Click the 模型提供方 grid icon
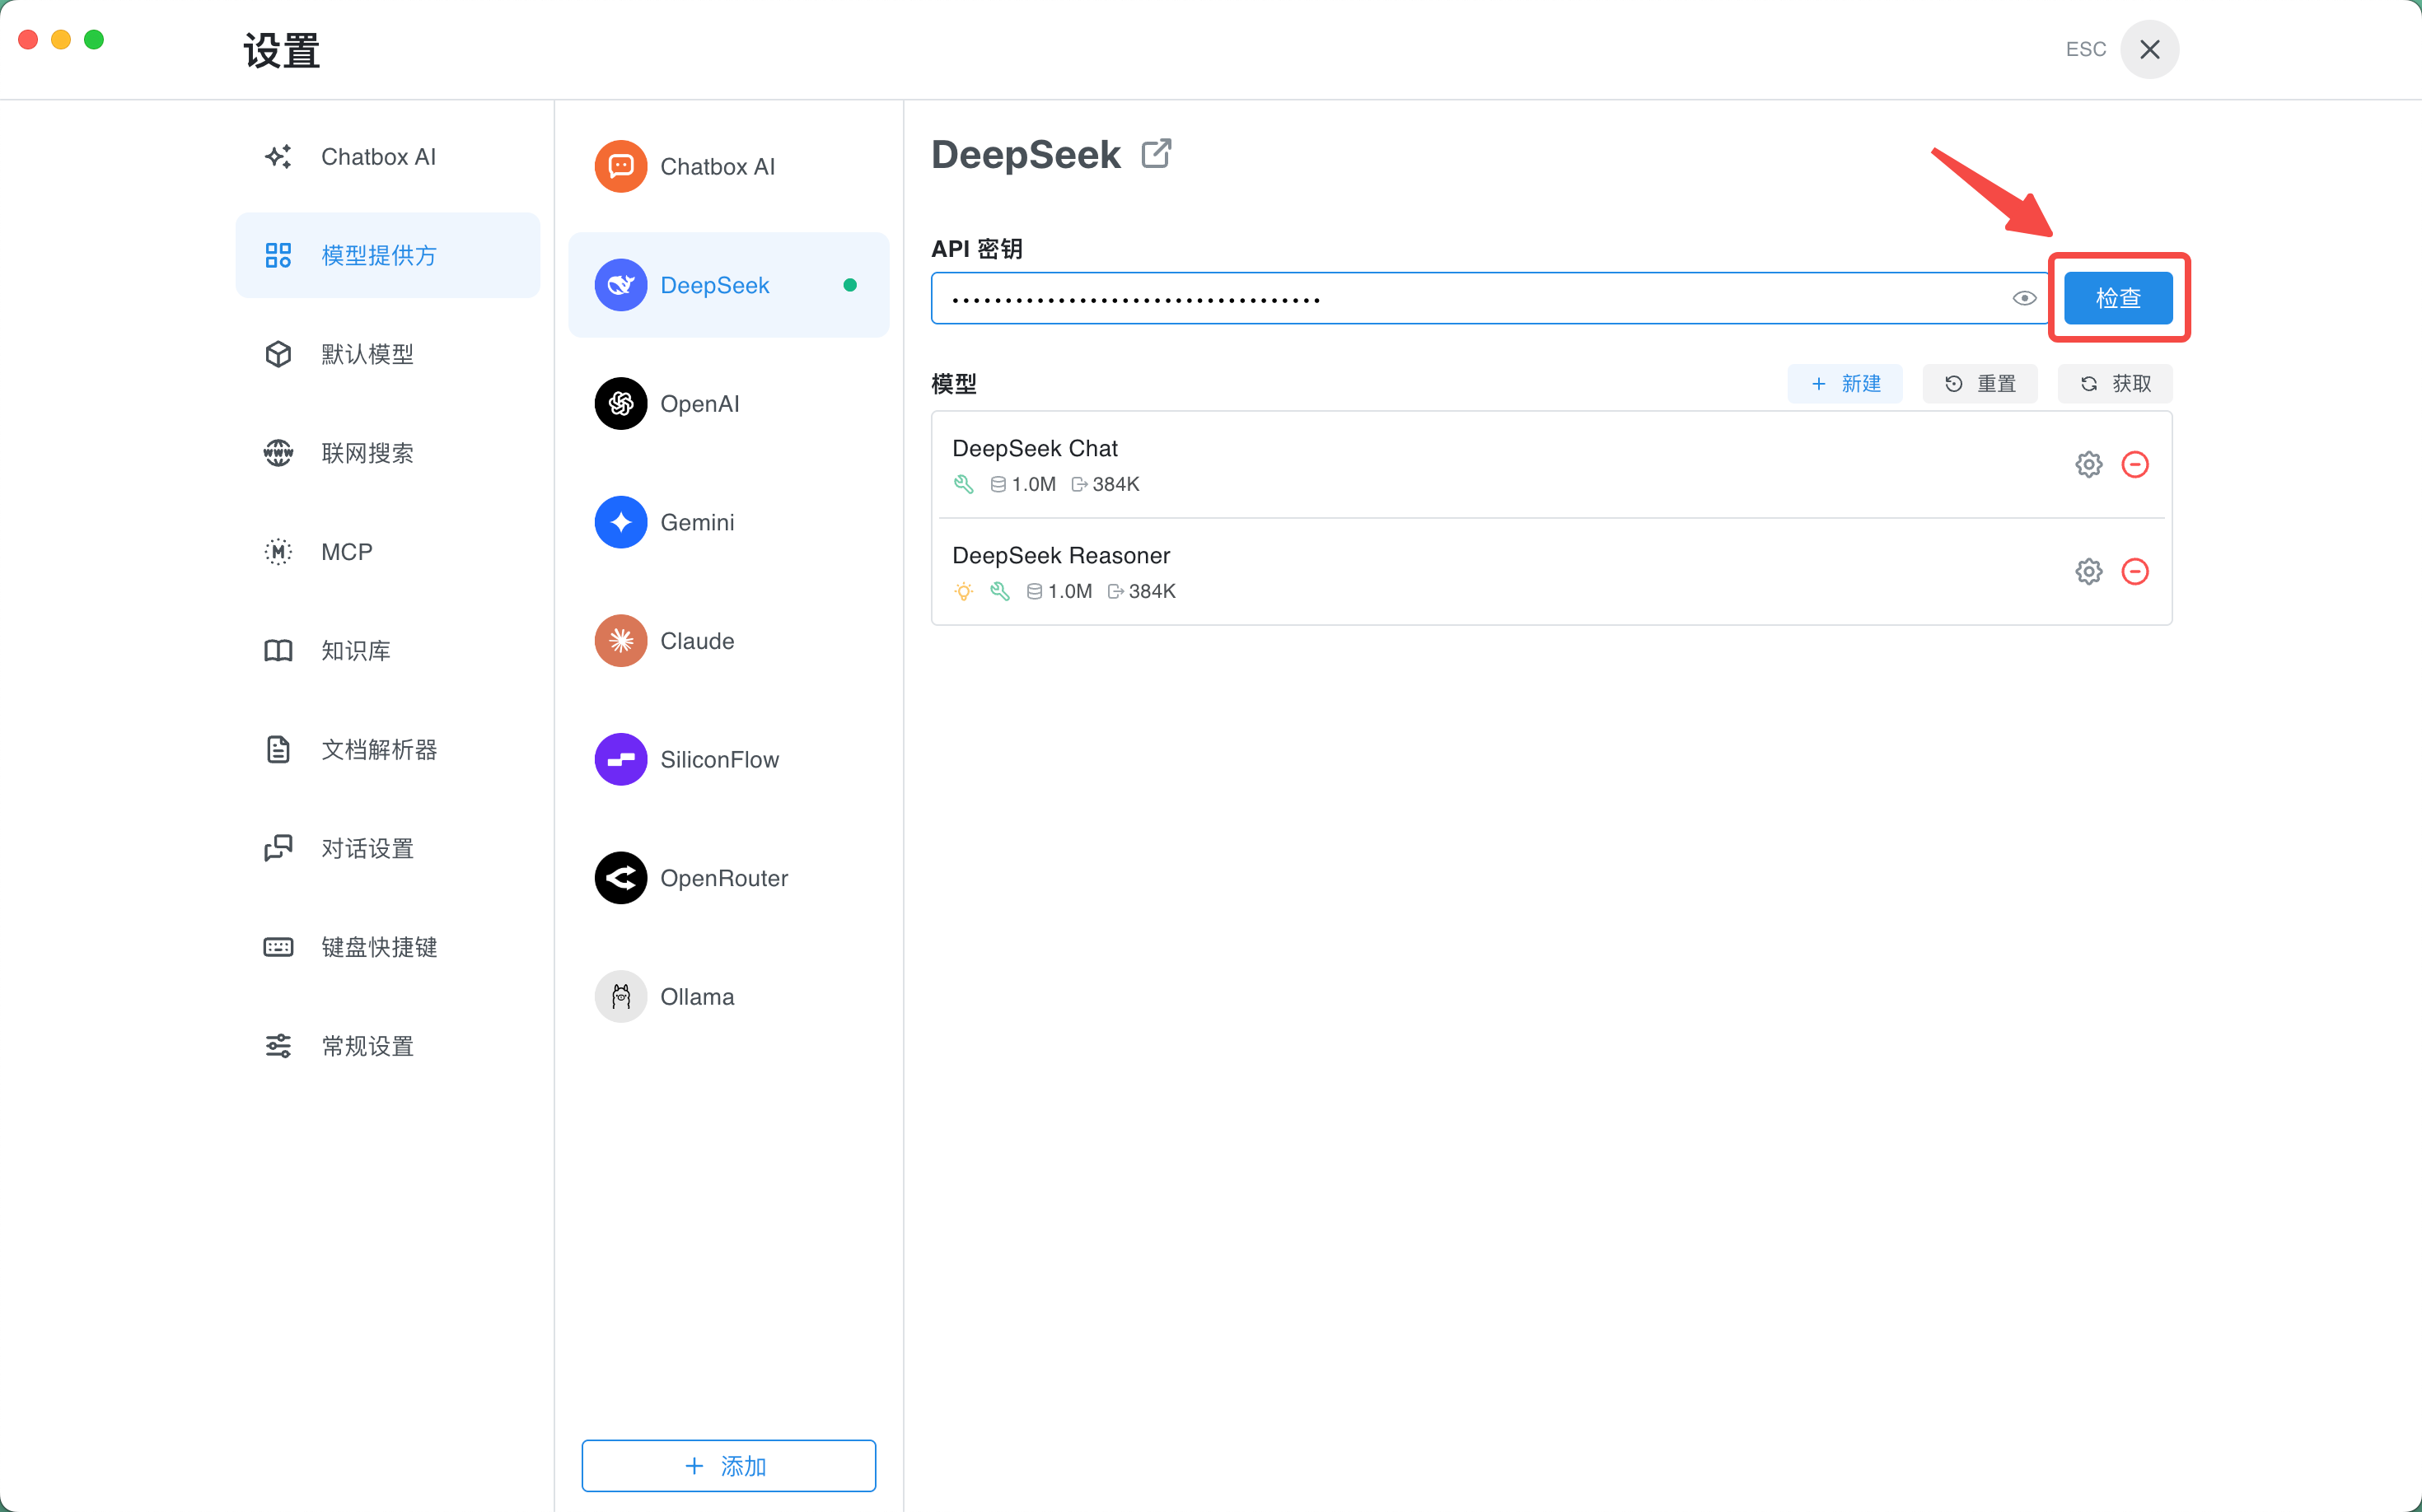The image size is (2422, 1512). [278, 255]
